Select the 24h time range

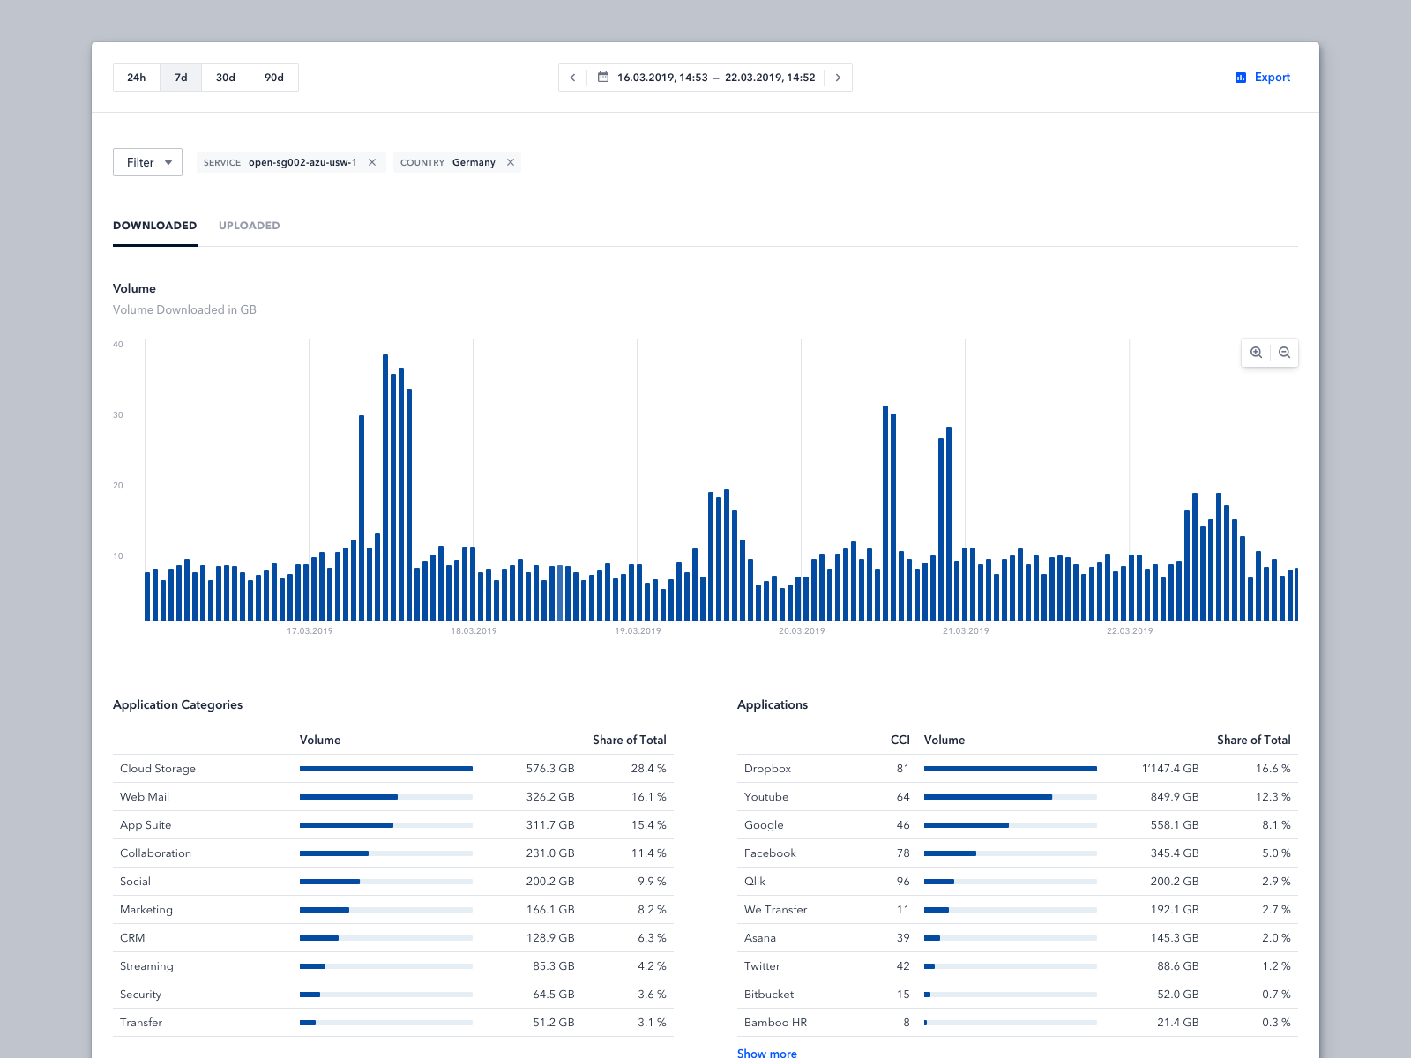[x=137, y=78]
